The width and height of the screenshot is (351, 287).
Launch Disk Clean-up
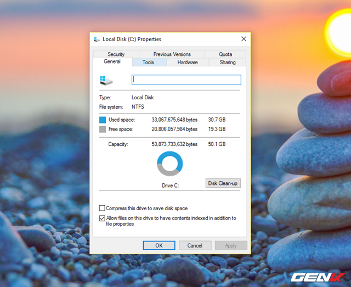223,183
